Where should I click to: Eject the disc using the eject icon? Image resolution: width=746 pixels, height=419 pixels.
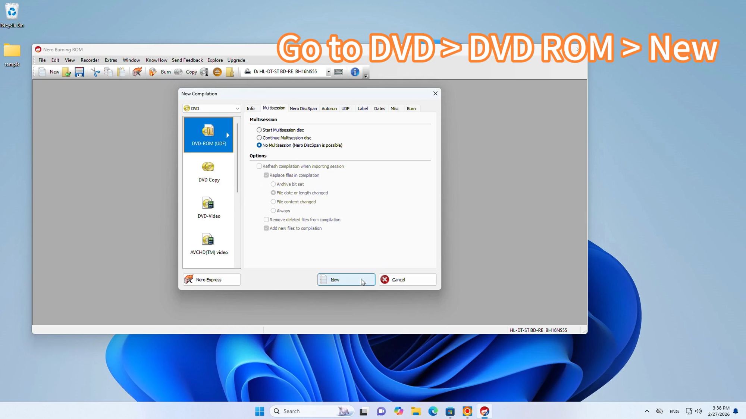217,72
